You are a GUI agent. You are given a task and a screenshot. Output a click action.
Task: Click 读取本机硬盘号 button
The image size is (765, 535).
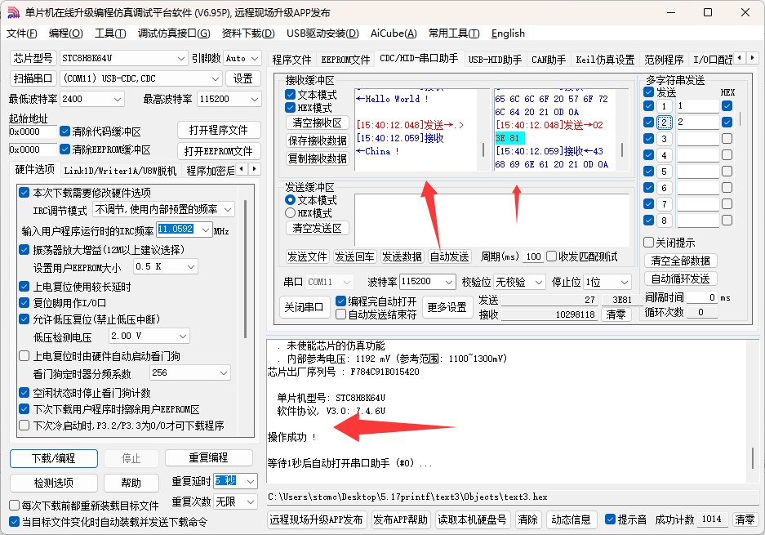[472, 519]
